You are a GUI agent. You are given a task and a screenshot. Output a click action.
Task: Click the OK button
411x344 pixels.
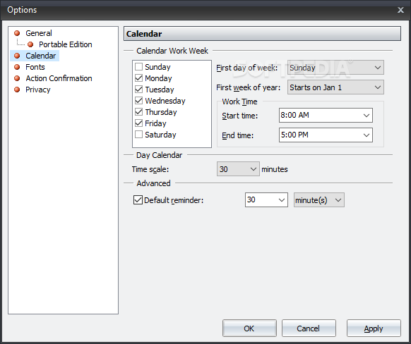[249, 328]
